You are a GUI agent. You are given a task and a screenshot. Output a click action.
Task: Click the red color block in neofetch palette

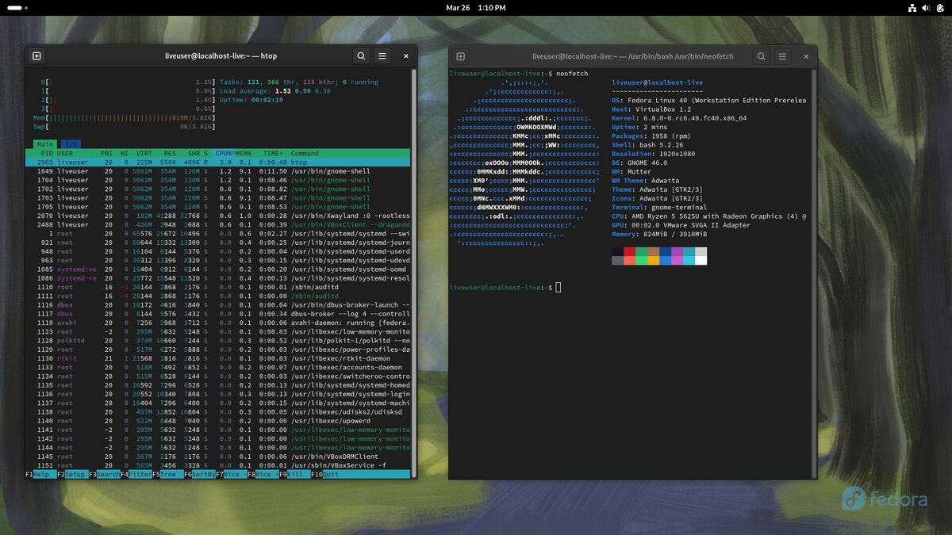[x=630, y=251]
